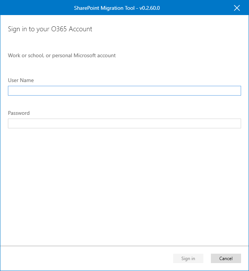Place the cursor in the password box
This screenshot has width=249, height=271.
click(124, 123)
